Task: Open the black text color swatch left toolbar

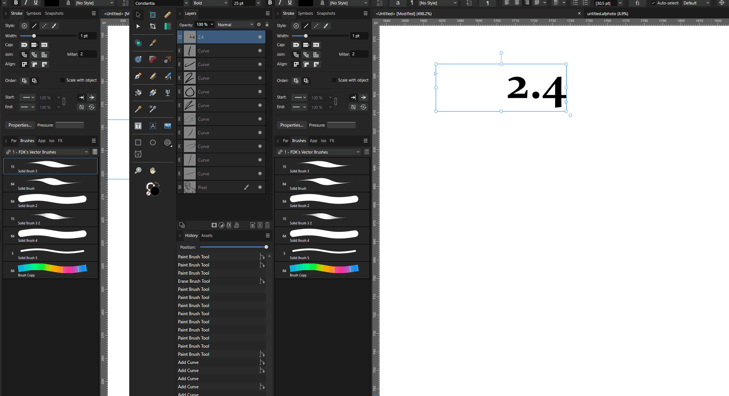Action: tap(52, 3)
